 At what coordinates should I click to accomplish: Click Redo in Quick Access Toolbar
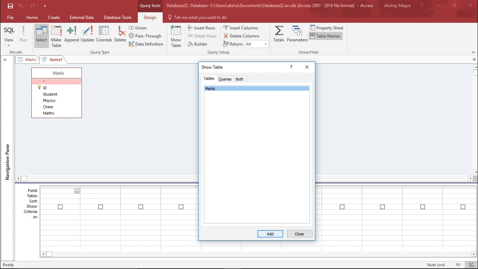tap(32, 6)
